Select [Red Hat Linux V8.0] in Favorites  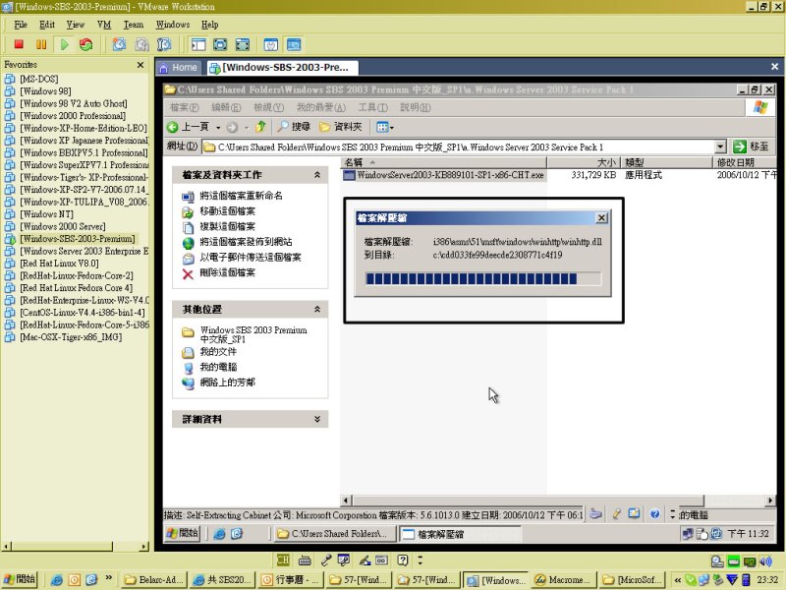[x=59, y=263]
